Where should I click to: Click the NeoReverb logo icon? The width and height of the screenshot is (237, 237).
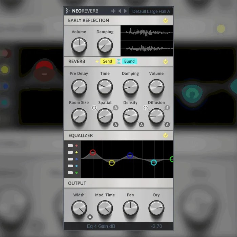click(68, 11)
